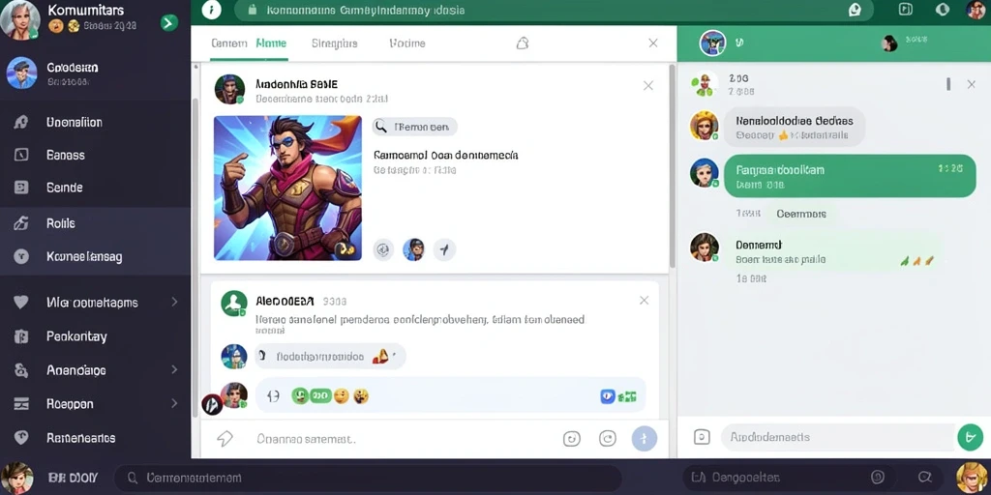Click the Anandaiqe sidebar icon
Image resolution: width=991 pixels, height=495 pixels.
[x=21, y=370]
